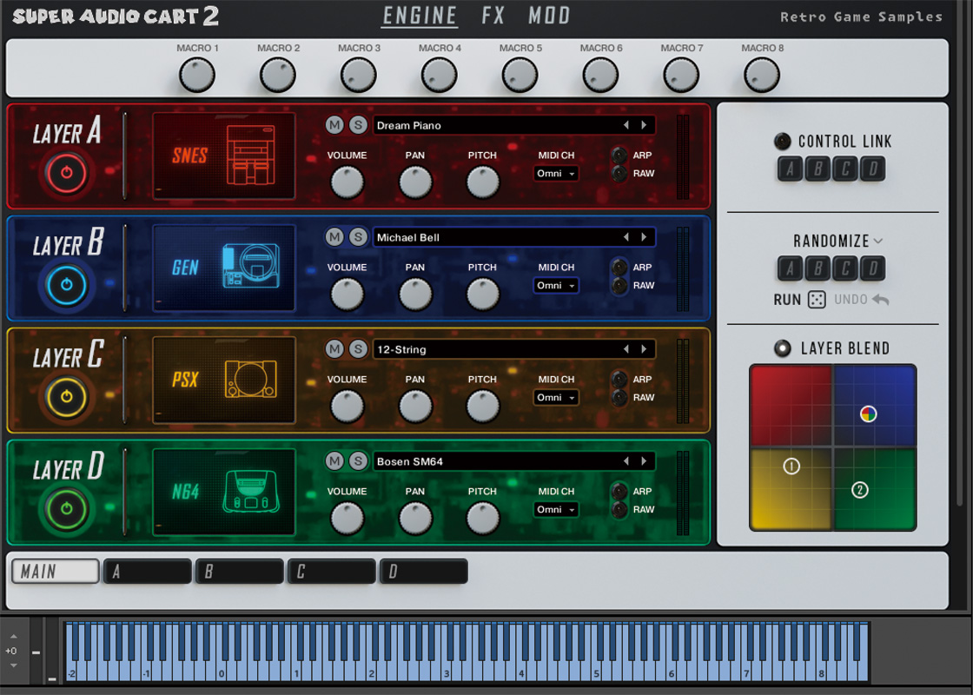Screen dimensions: 973x695
Task: Select layer D for Randomize
Action: click(x=873, y=268)
